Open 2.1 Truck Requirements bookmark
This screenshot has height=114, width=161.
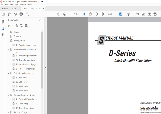(26, 56)
